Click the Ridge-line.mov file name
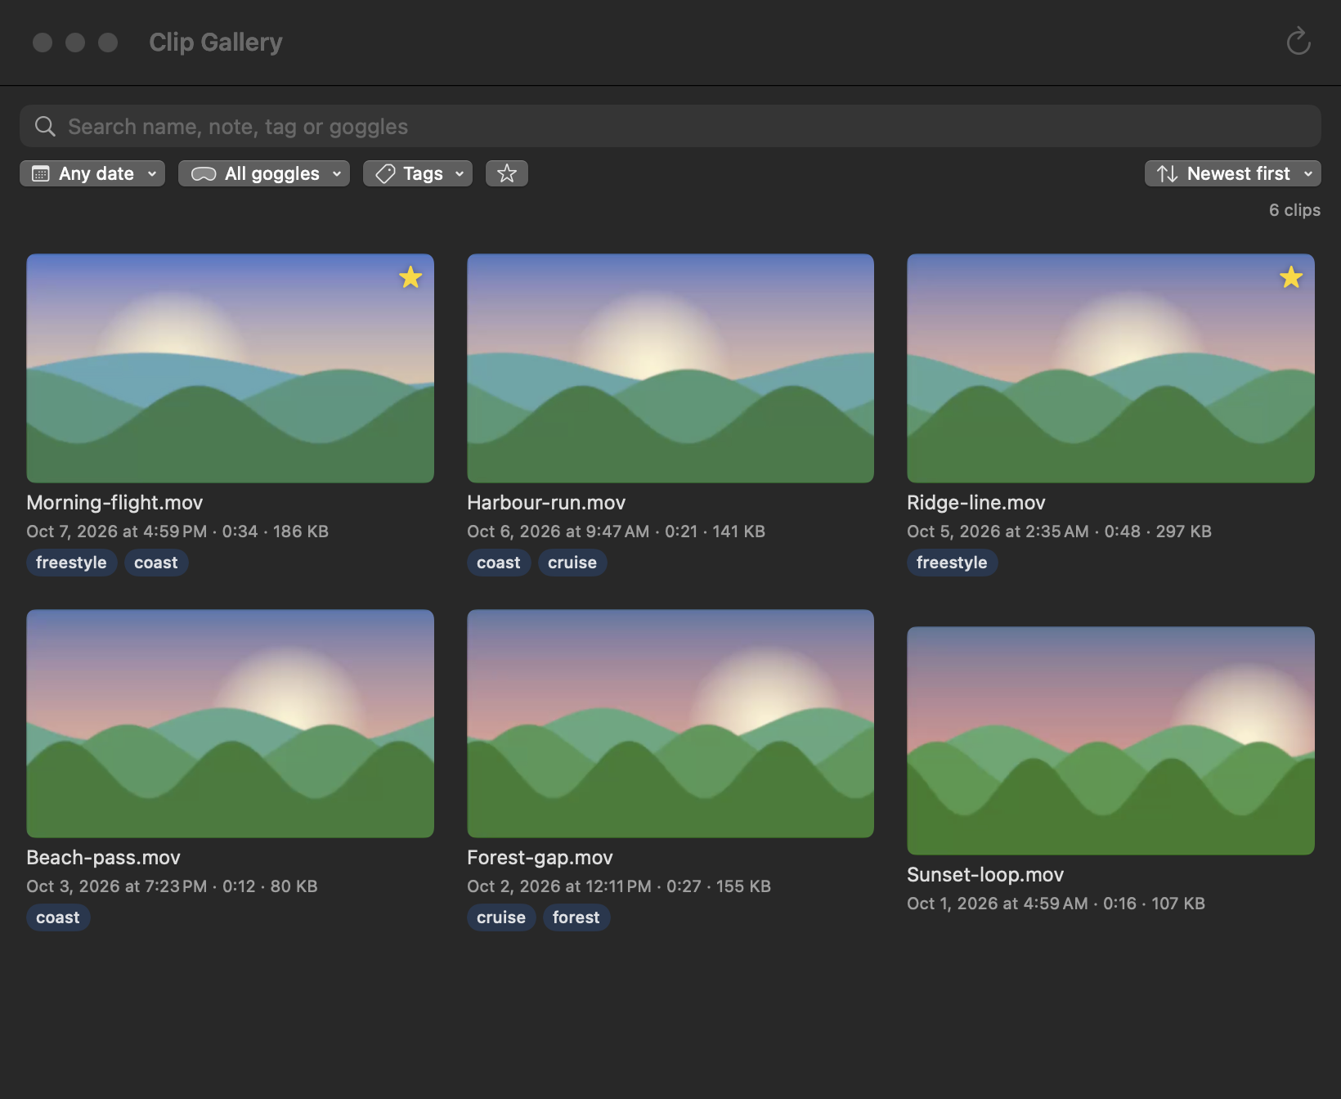 [x=976, y=503]
